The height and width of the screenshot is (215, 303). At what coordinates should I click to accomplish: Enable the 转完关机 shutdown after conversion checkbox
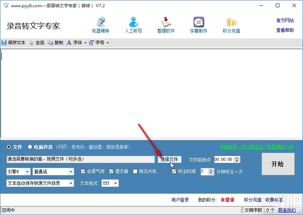pos(136,171)
